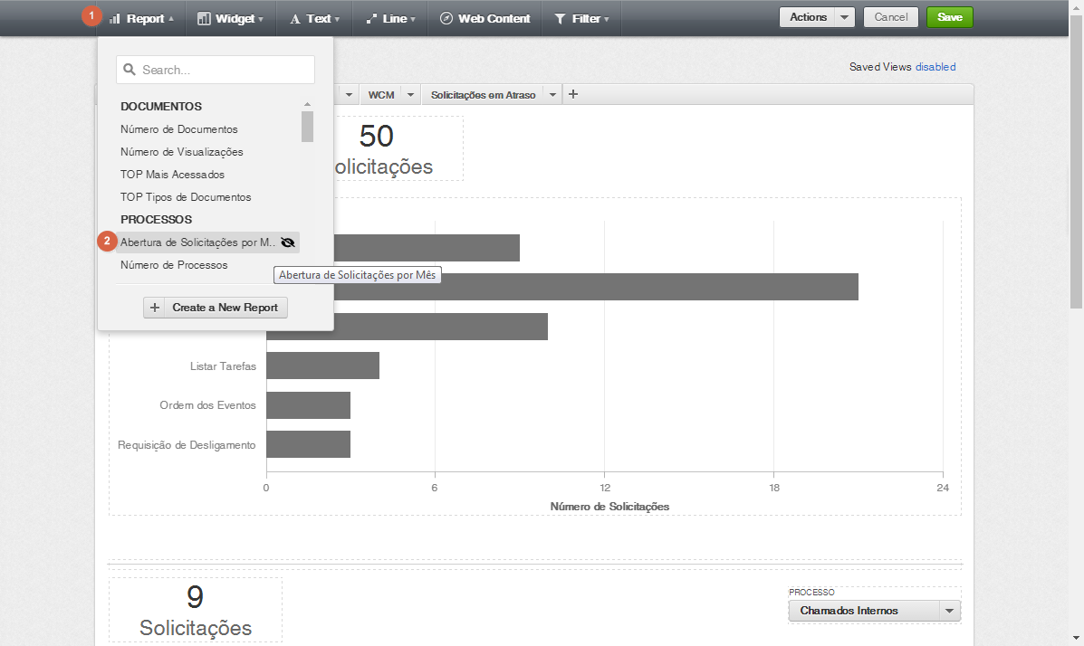
Task: Add a new tab with plus icon
Action: tap(573, 94)
